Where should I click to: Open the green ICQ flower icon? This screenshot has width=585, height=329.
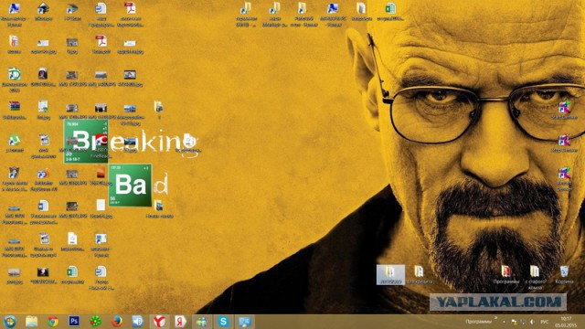pyautogui.click(x=95, y=321)
